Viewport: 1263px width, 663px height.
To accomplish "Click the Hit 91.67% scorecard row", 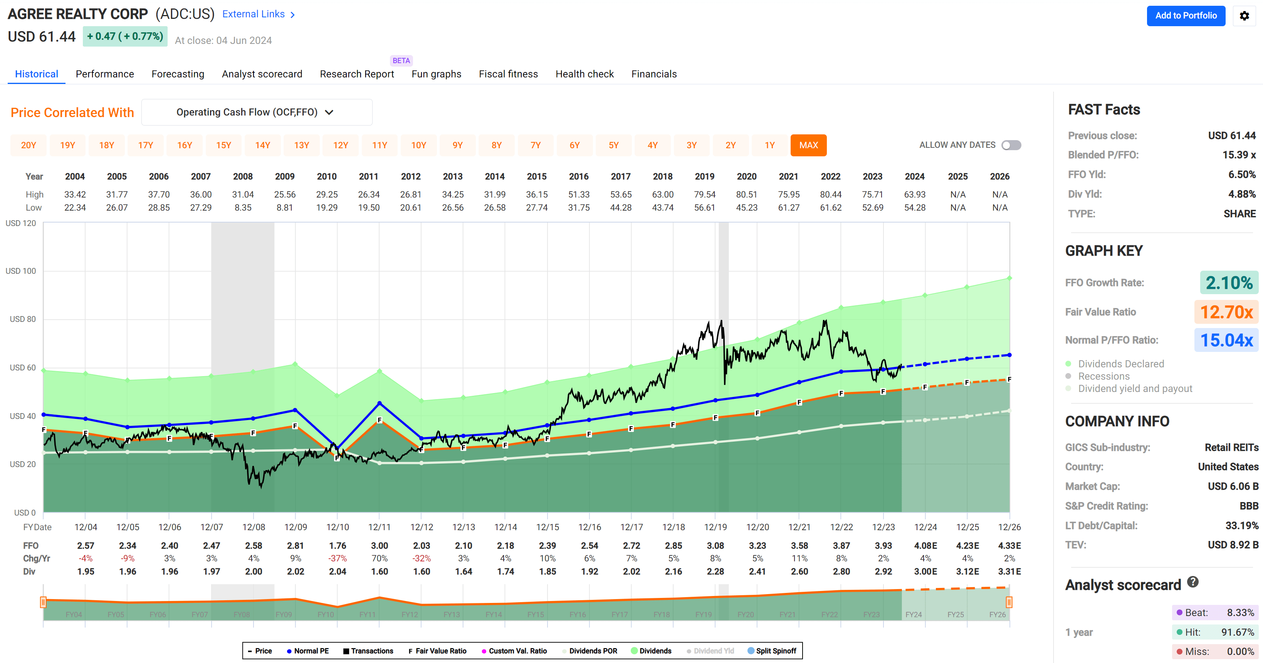I will coord(1215,632).
